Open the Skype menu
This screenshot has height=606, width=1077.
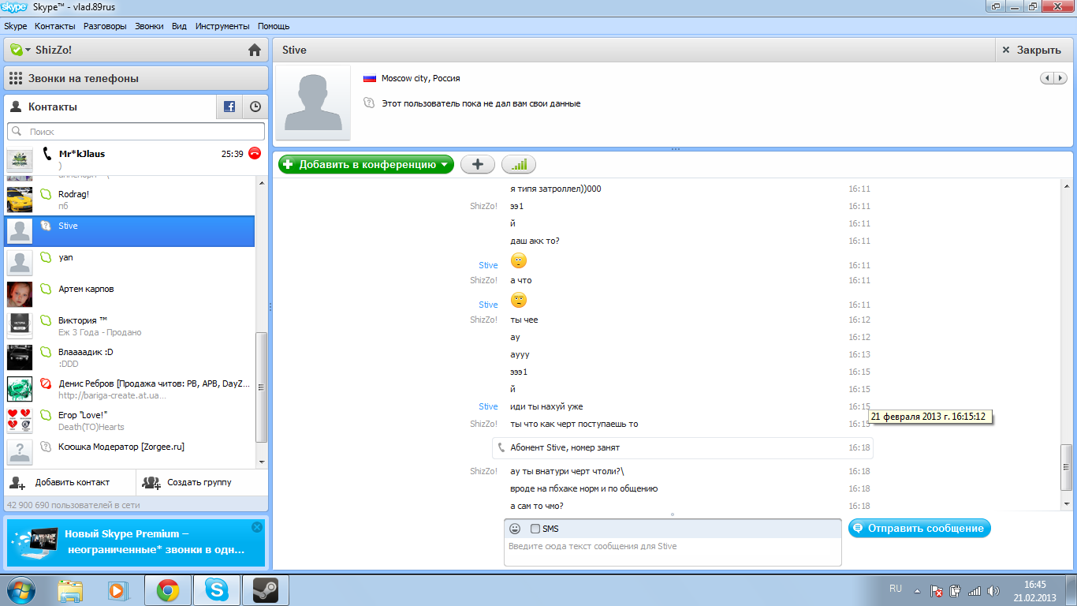click(x=16, y=26)
